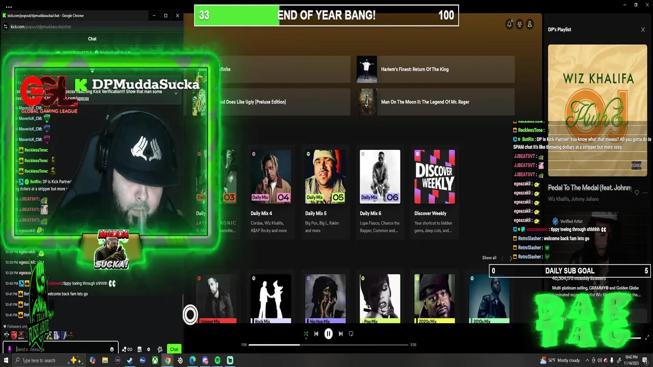Open File Explorer from taskbar
Viewport: 653px width, 367px height.
click(x=105, y=360)
